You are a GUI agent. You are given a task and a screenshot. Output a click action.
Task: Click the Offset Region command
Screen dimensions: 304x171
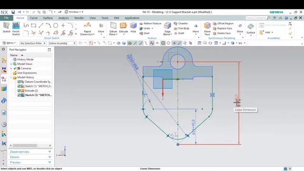click(x=223, y=23)
